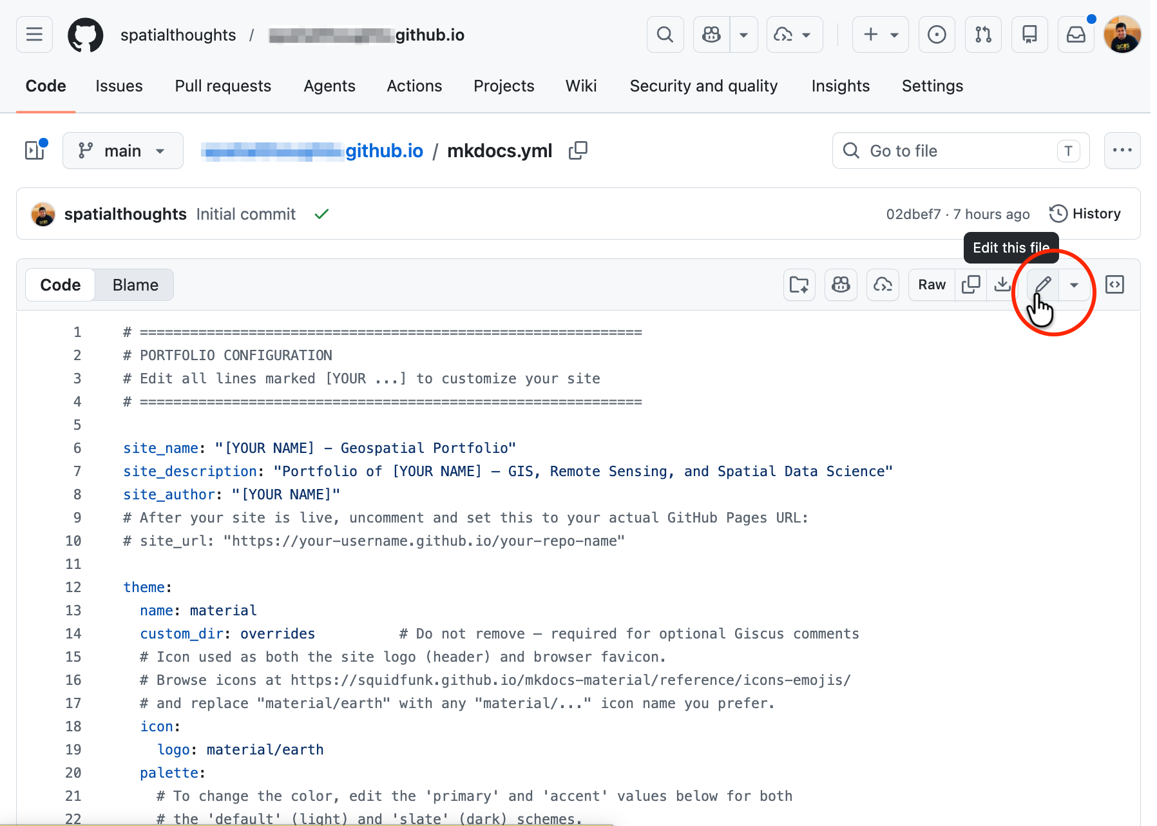Go to the Settings tab

point(932,86)
